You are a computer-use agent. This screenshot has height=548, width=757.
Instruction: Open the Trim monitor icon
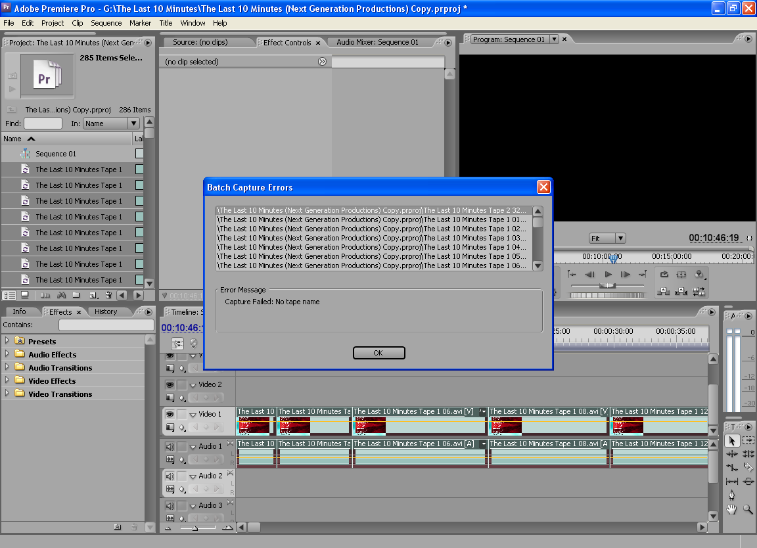click(x=699, y=291)
